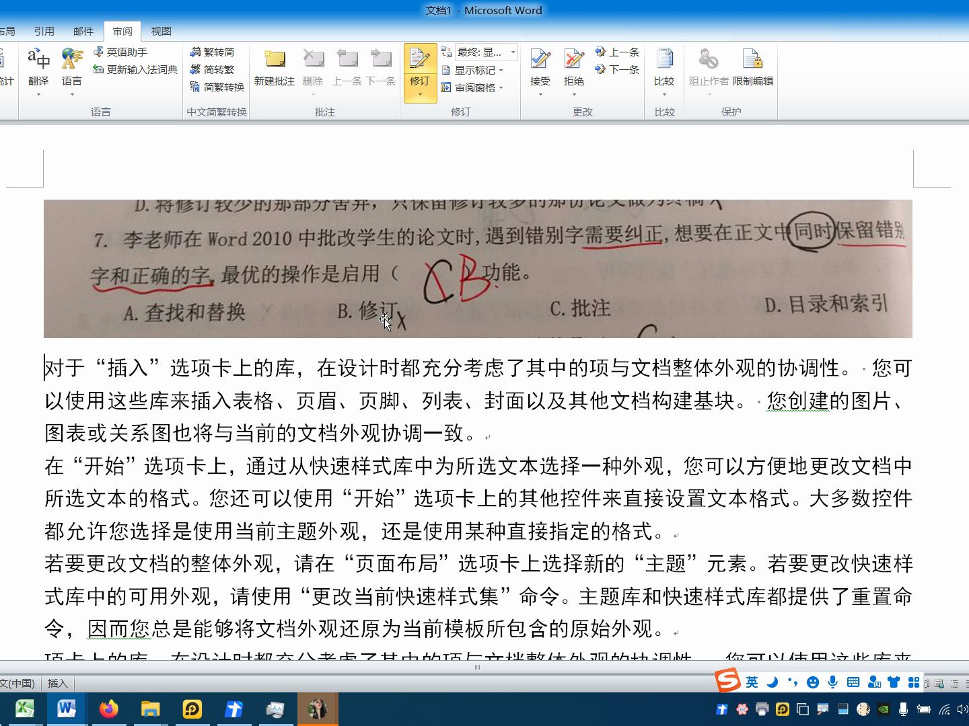Screen dimensions: 969x726
Task: Go to 下一条 change in 更改 group
Action: pyautogui.click(x=617, y=69)
